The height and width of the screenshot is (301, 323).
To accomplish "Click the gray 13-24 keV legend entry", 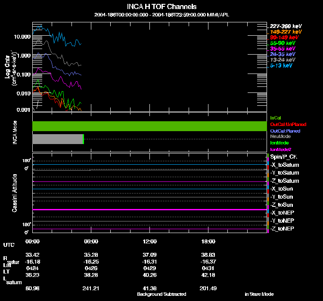I will coord(283,60).
